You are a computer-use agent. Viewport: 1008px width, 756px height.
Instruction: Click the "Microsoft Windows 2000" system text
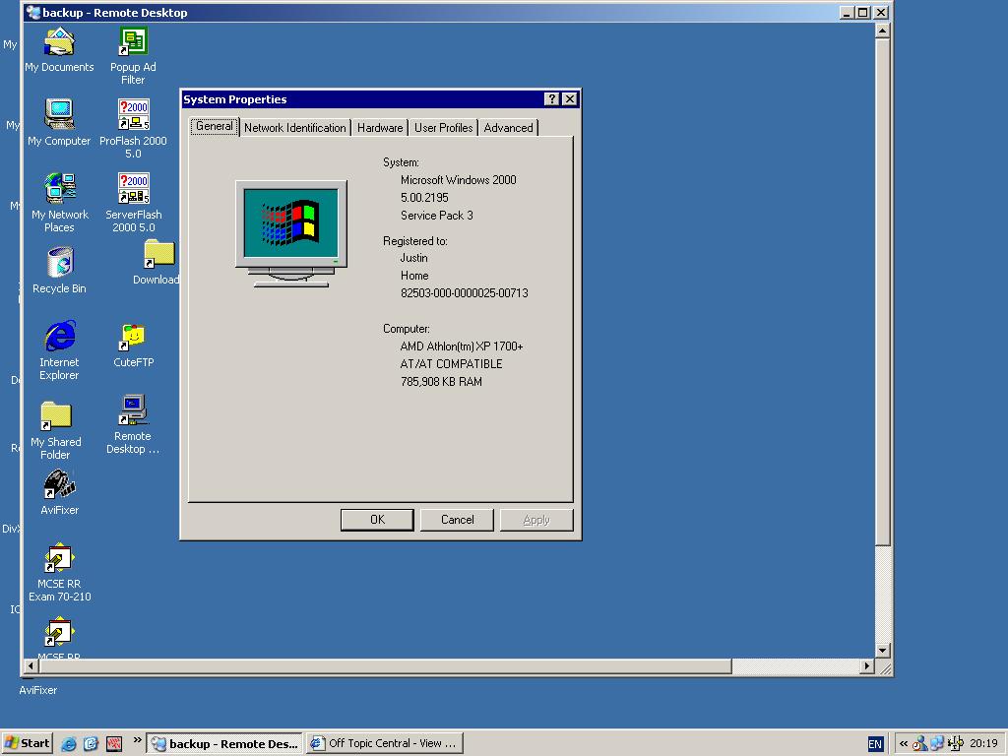[x=459, y=180]
